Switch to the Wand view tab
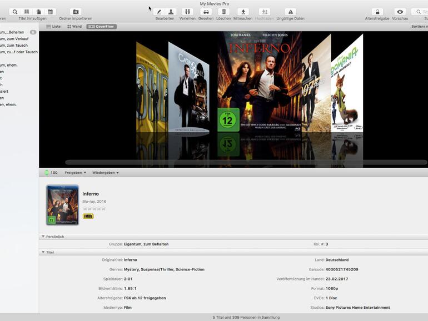This screenshot has width=428, height=321. [x=74, y=27]
